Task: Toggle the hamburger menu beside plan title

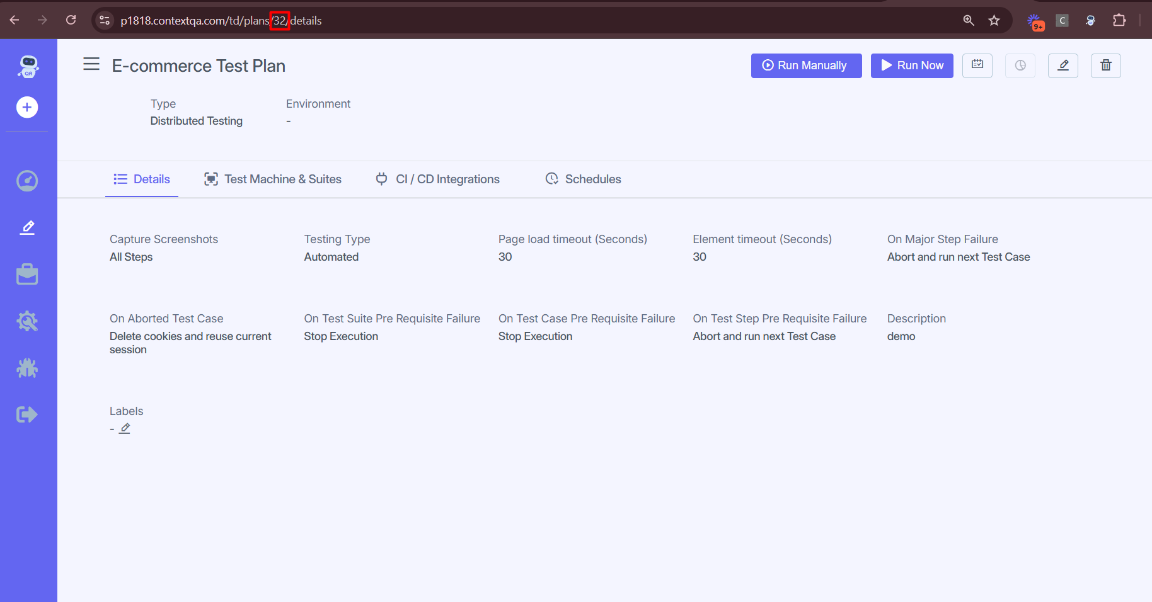Action: (x=91, y=64)
